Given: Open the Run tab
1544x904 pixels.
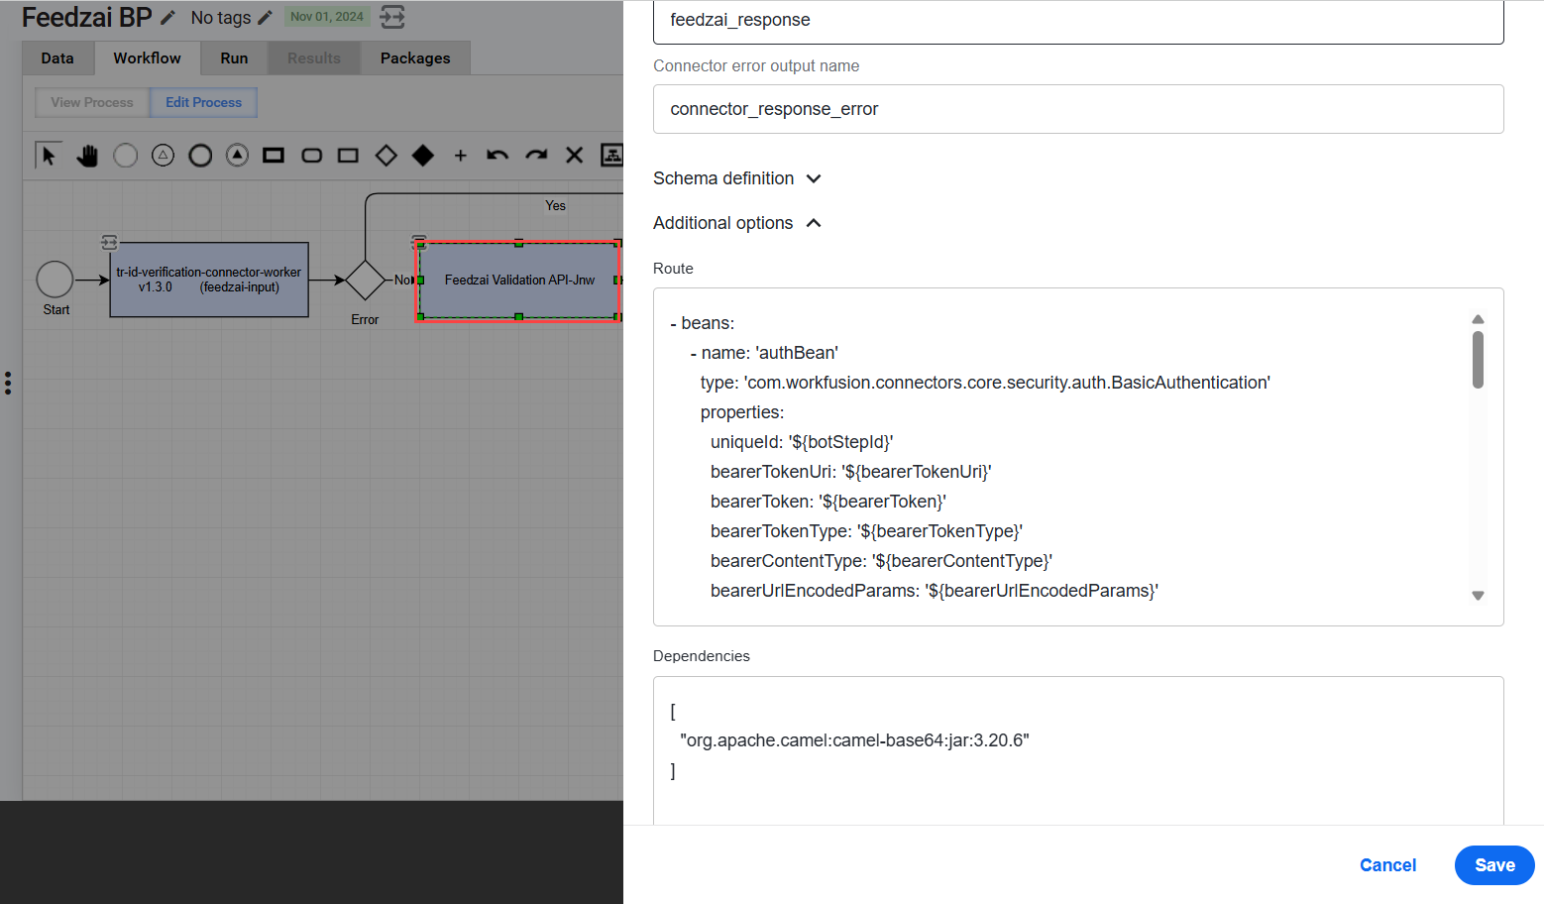Looking at the screenshot, I should pos(234,58).
